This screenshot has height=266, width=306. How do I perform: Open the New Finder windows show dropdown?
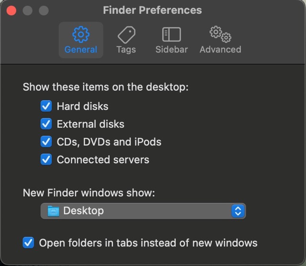point(142,211)
